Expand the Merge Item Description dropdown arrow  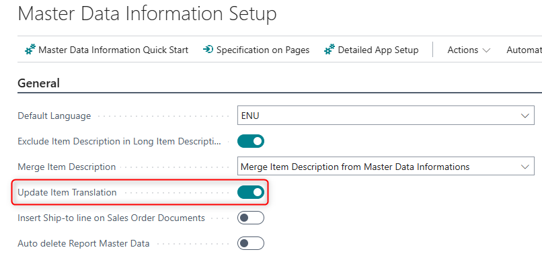click(525, 167)
